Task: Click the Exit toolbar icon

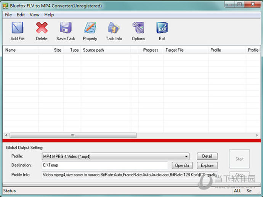Action: [162, 28]
